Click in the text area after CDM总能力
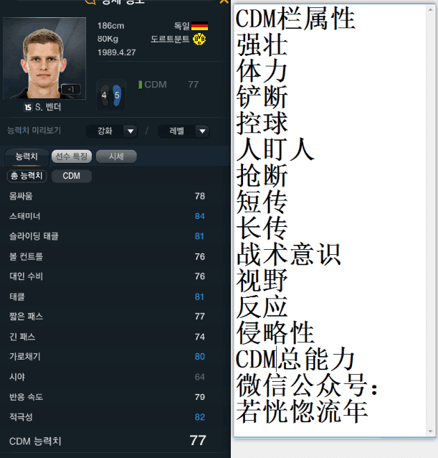Image resolution: width=438 pixels, height=458 pixels. 358,360
